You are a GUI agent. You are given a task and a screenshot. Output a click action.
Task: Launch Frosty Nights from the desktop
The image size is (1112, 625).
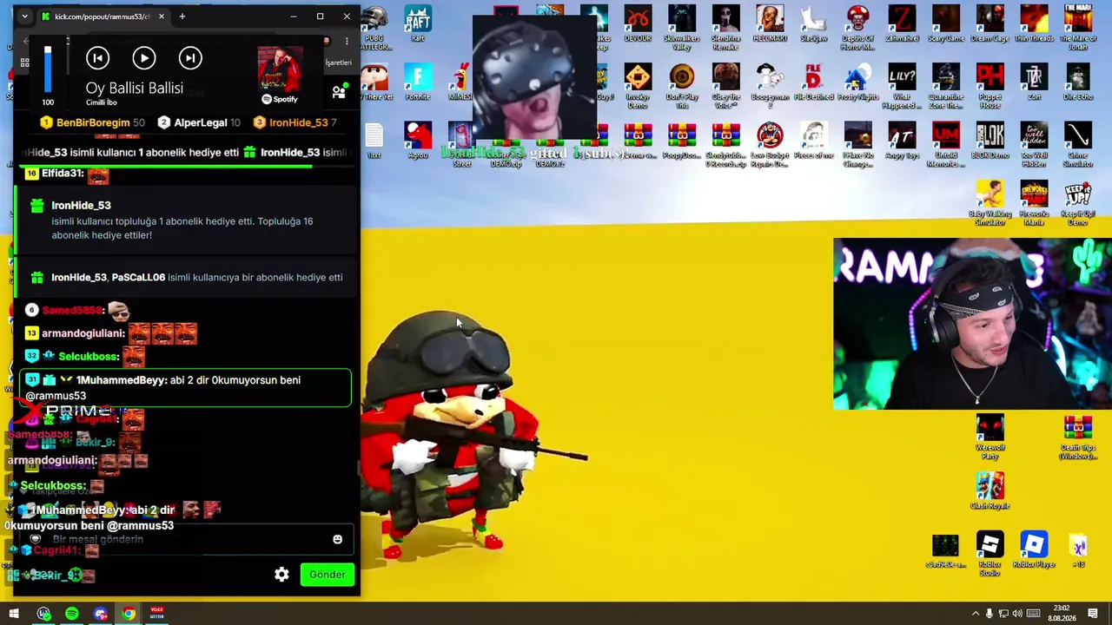pos(857,82)
